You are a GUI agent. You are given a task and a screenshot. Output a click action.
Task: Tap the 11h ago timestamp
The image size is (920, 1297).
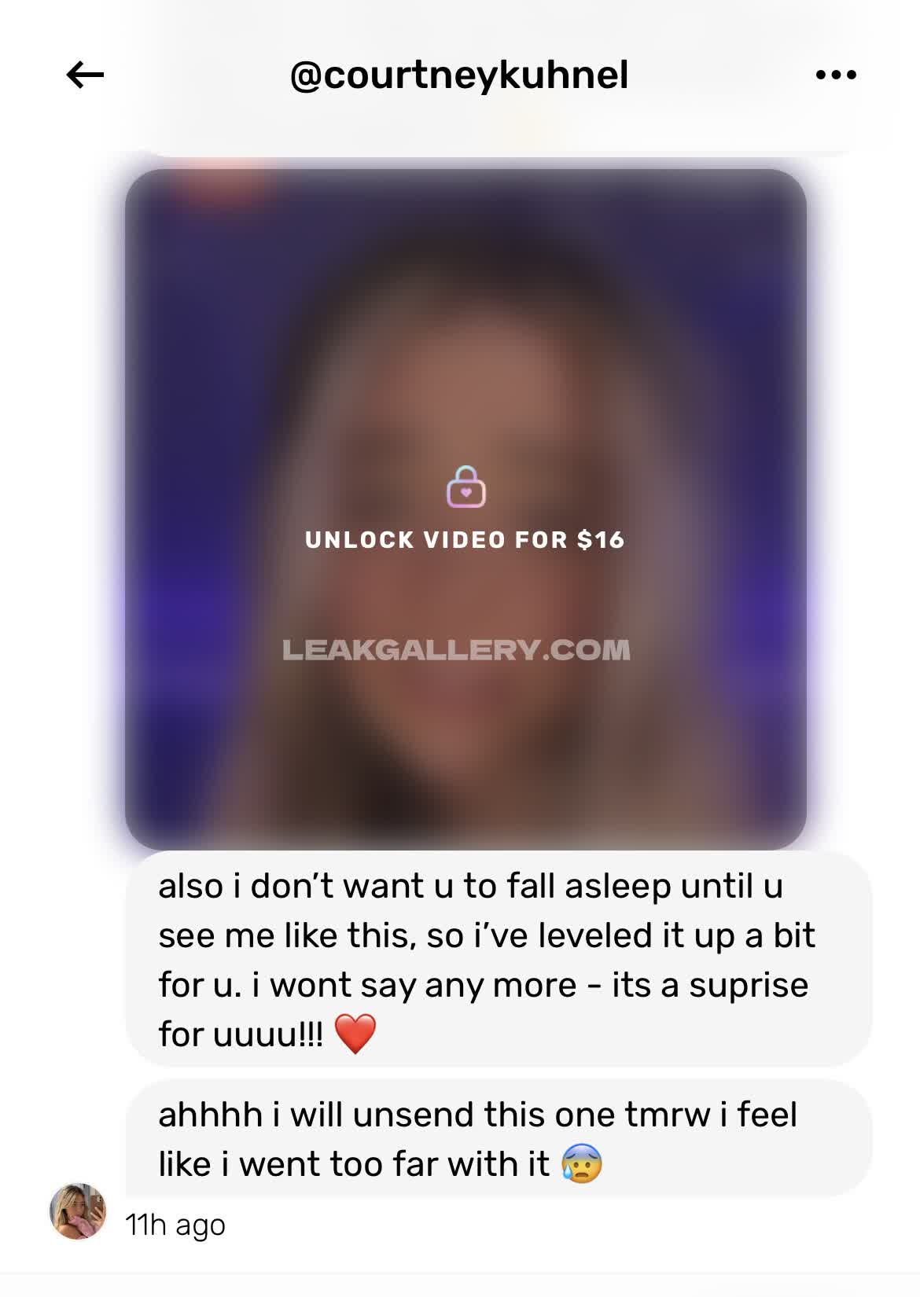(x=175, y=1225)
